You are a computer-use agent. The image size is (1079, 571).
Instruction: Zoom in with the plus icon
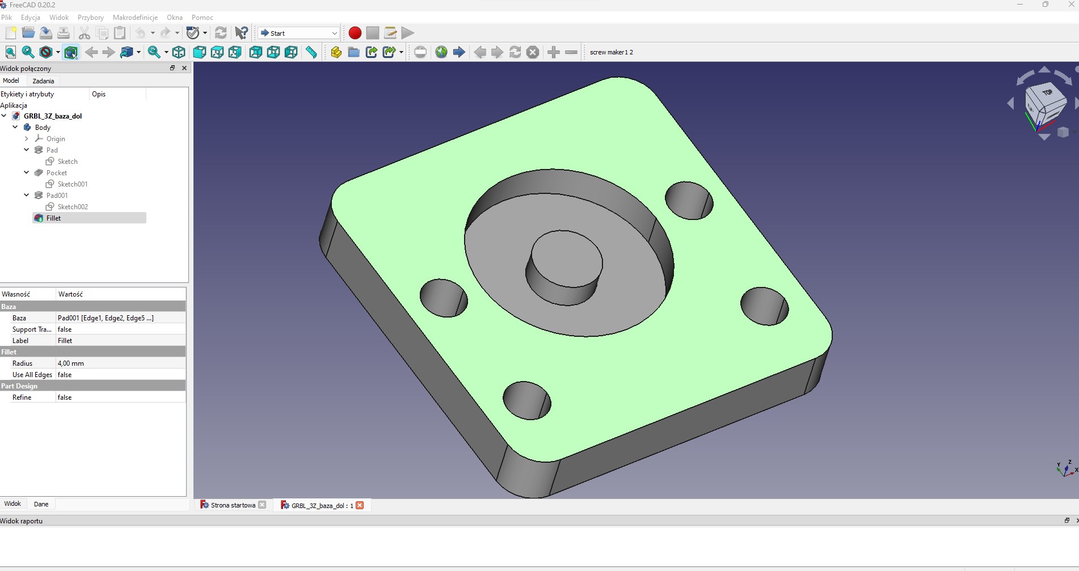click(x=554, y=52)
